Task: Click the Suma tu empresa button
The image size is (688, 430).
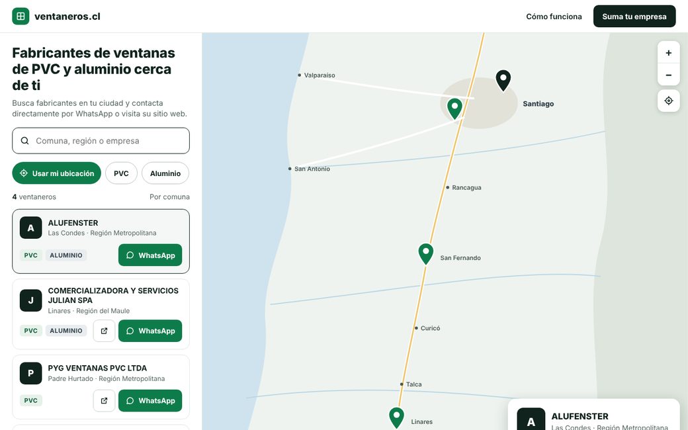Action: point(634,17)
